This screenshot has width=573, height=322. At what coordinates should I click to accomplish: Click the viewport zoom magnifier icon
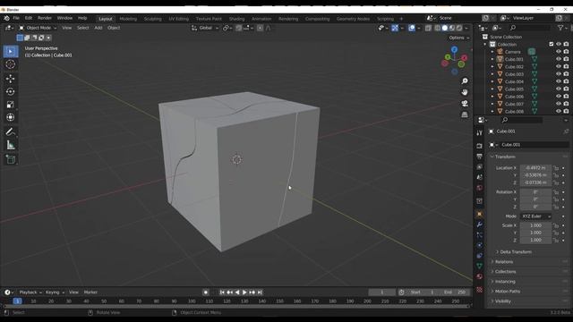(x=465, y=81)
